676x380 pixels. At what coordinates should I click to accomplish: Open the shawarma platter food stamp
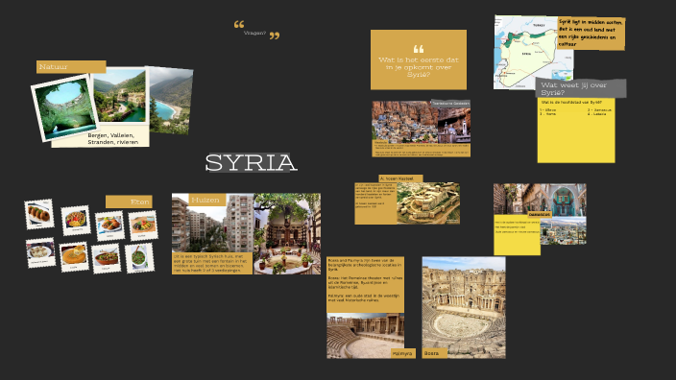(x=76, y=220)
